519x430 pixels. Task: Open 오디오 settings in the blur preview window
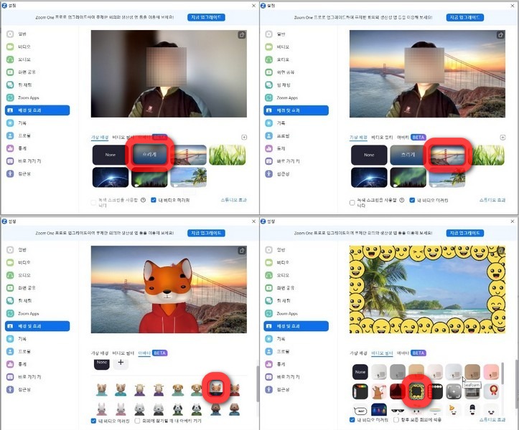pyautogui.click(x=24, y=59)
